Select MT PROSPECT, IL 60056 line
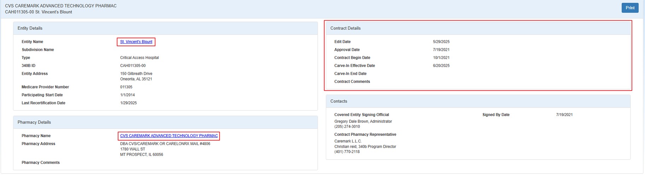Screen dimensions: 645x175 tap(141, 155)
